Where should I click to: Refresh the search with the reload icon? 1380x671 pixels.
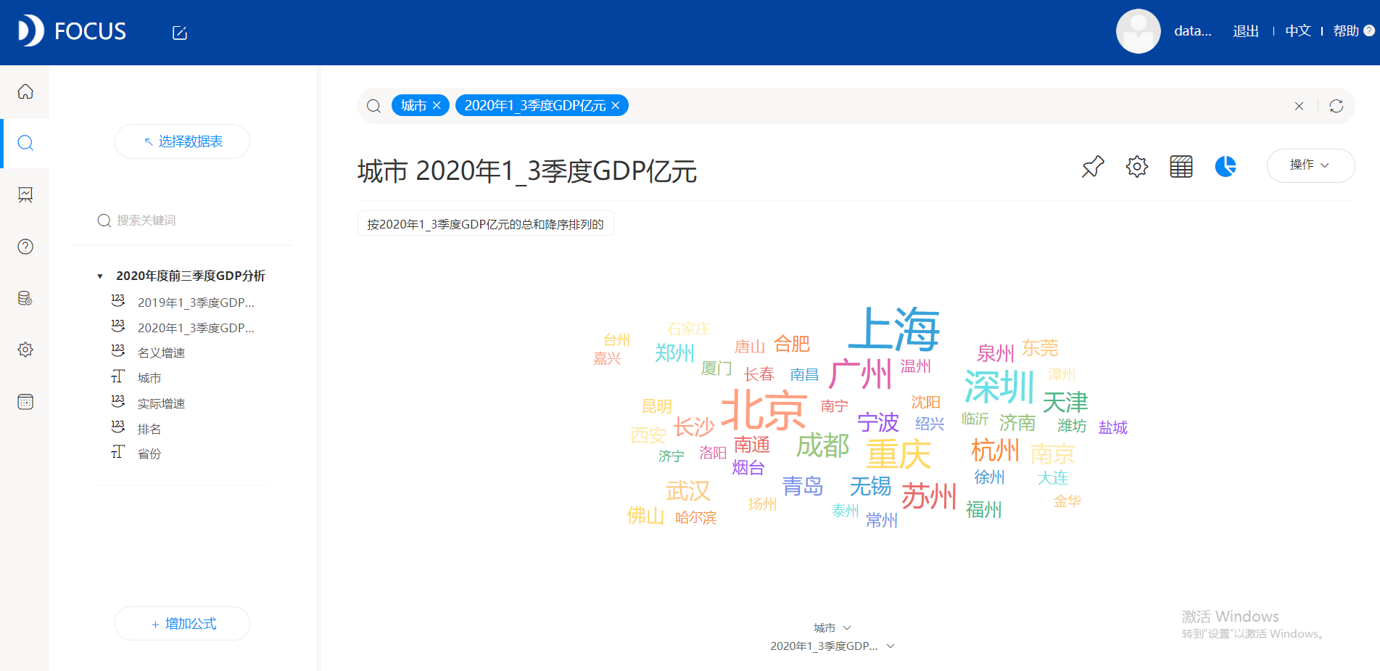click(1336, 106)
